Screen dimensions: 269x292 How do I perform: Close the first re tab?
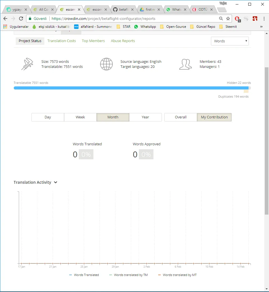(x=159, y=10)
